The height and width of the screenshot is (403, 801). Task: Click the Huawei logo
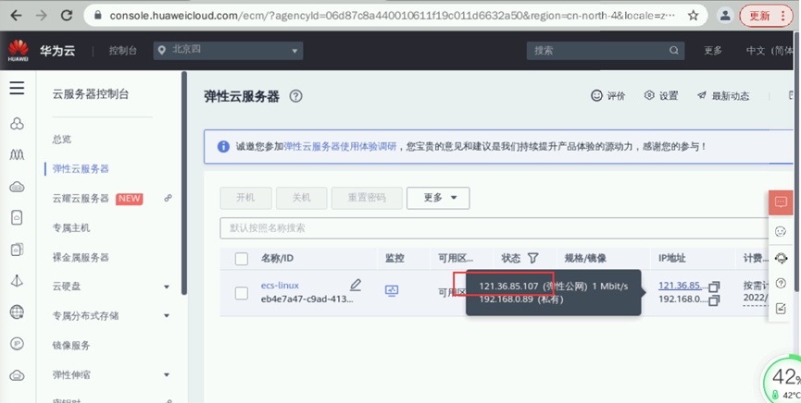18,51
